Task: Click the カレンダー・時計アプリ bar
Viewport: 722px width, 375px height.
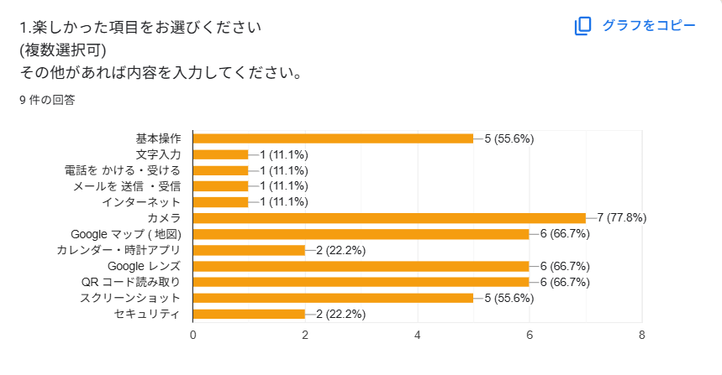Action: 249,250
